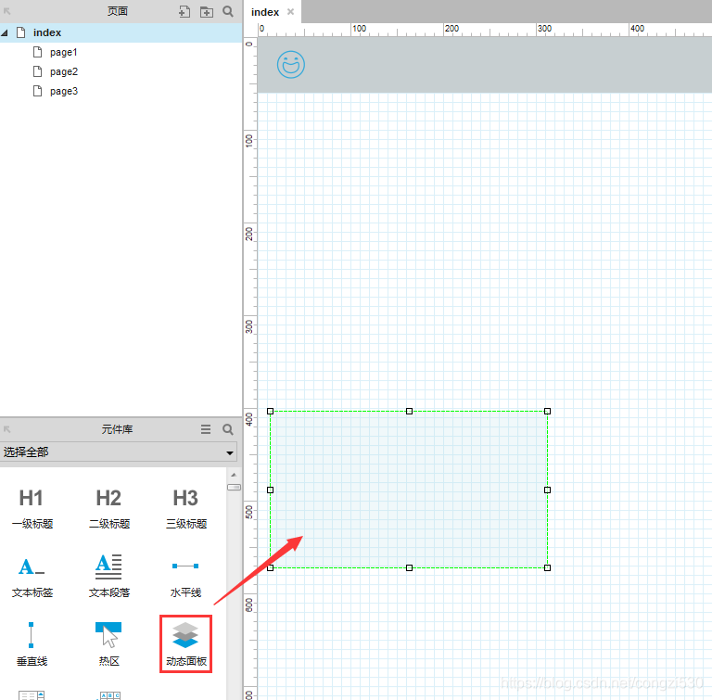This screenshot has height=700, width=712.
Task: Open search in the pages panel
Action: 228,11
